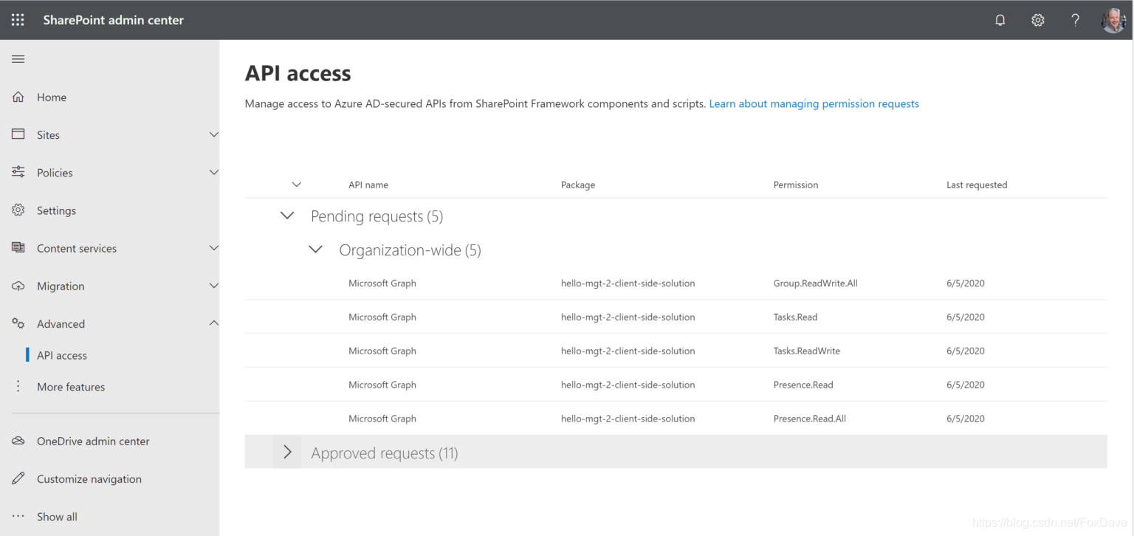Open Settings in navigation

click(x=56, y=210)
